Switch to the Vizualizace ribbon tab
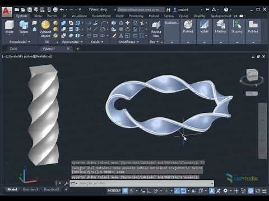The height and width of the screenshot is (201, 269). pyautogui.click(x=79, y=16)
